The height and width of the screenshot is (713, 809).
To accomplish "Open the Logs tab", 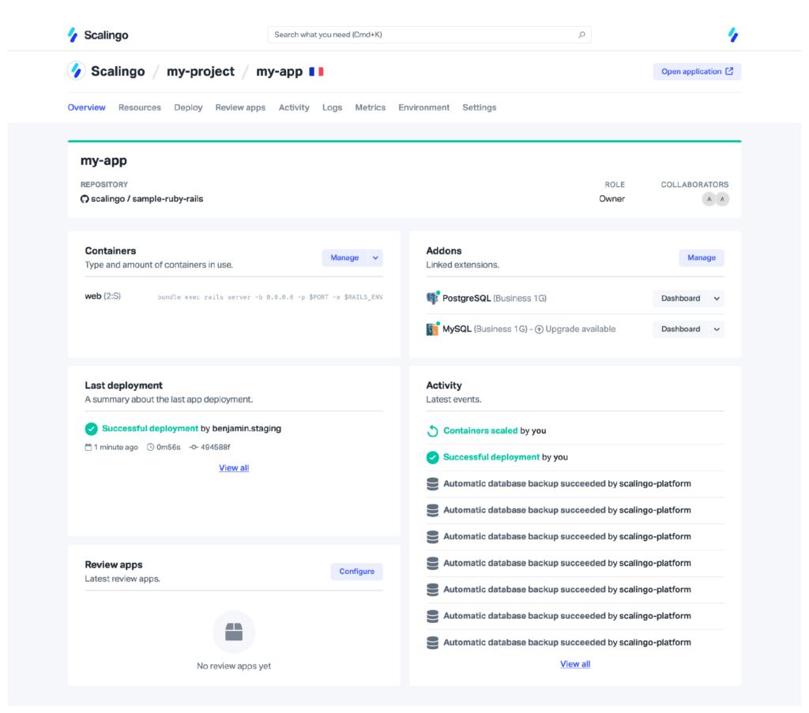I will 333,107.
